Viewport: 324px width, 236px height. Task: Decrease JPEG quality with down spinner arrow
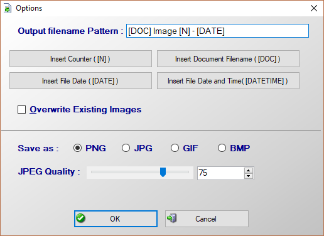(249, 176)
